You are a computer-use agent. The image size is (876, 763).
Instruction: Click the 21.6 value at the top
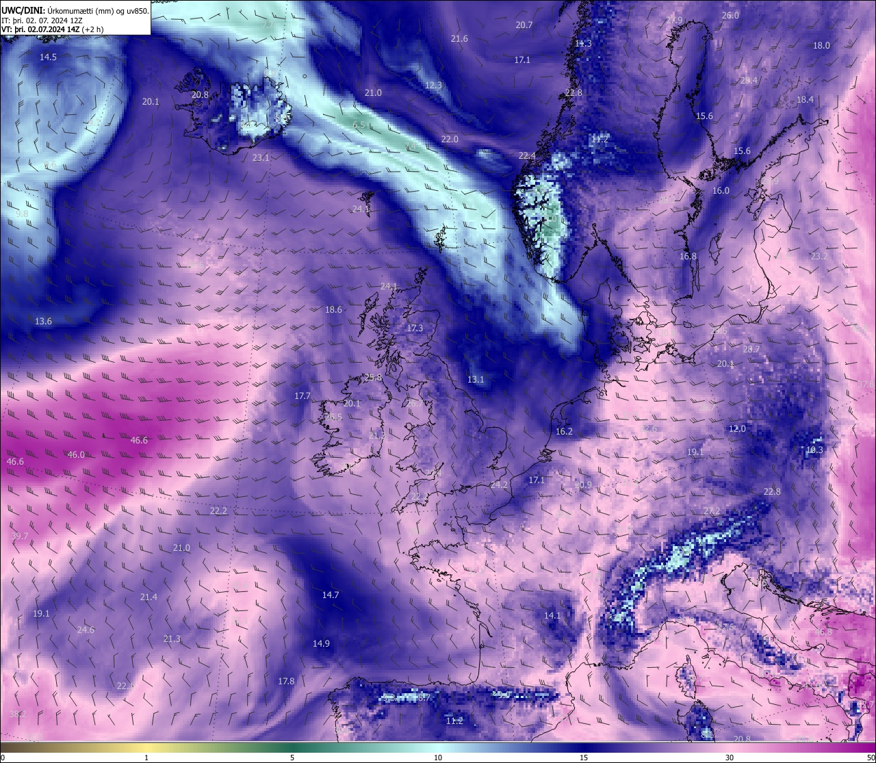(x=459, y=39)
